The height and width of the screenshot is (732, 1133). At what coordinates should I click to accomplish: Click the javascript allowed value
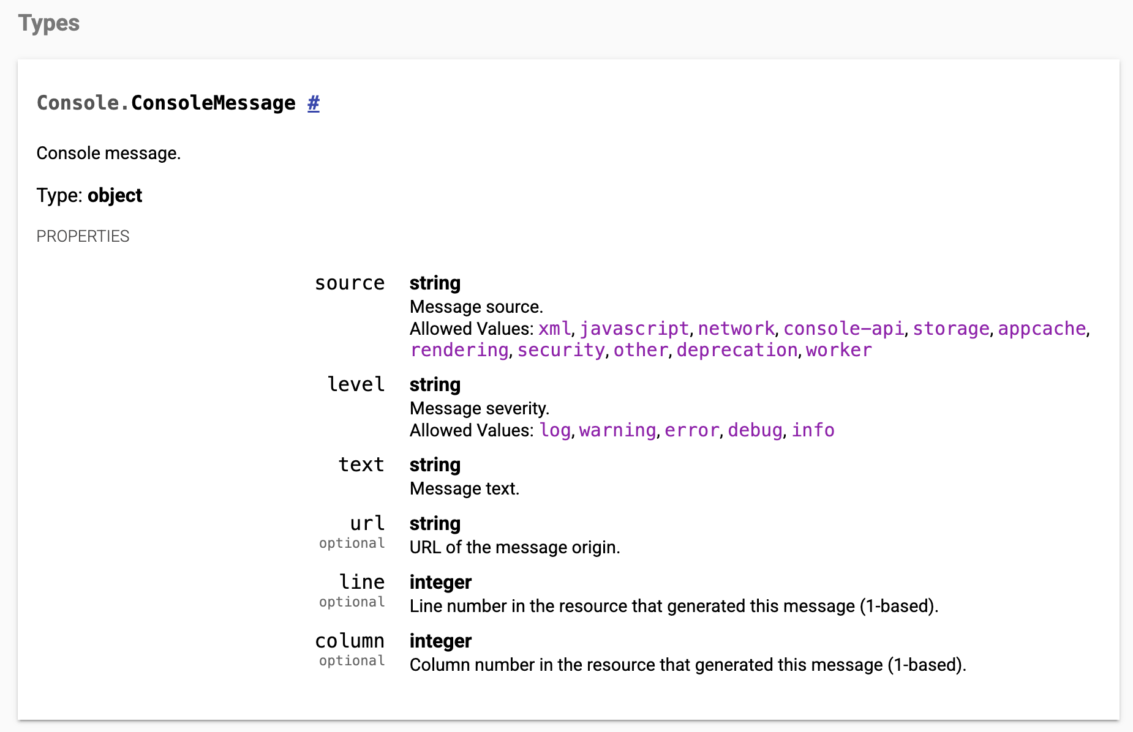[634, 329]
